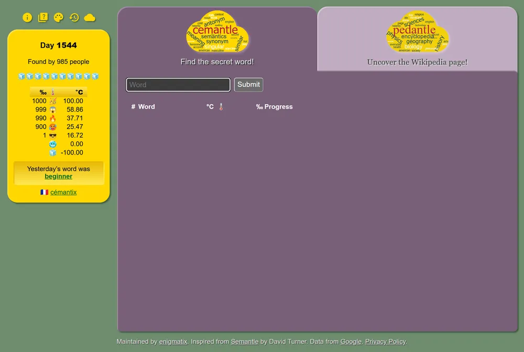This screenshot has width=524, height=352.
Task: Click the 25.47 temperature value
Action: tap(74, 127)
